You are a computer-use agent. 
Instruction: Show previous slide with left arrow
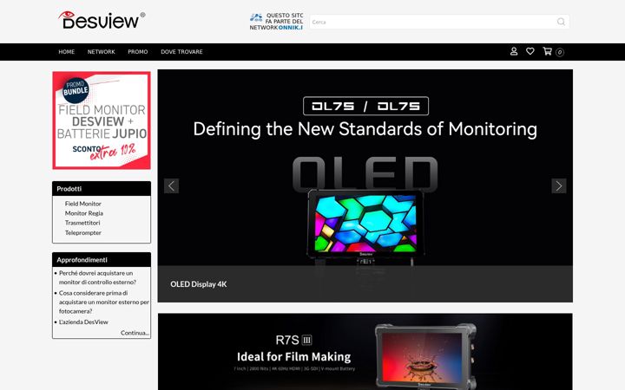171,185
